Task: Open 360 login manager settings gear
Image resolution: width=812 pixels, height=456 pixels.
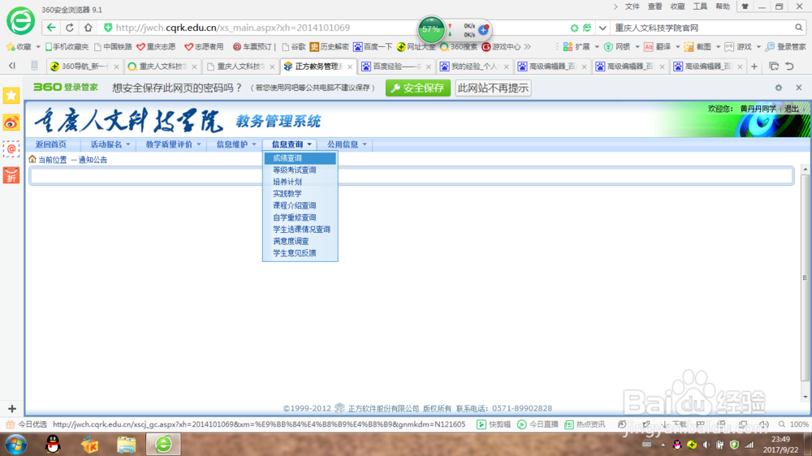Action: pyautogui.click(x=779, y=88)
